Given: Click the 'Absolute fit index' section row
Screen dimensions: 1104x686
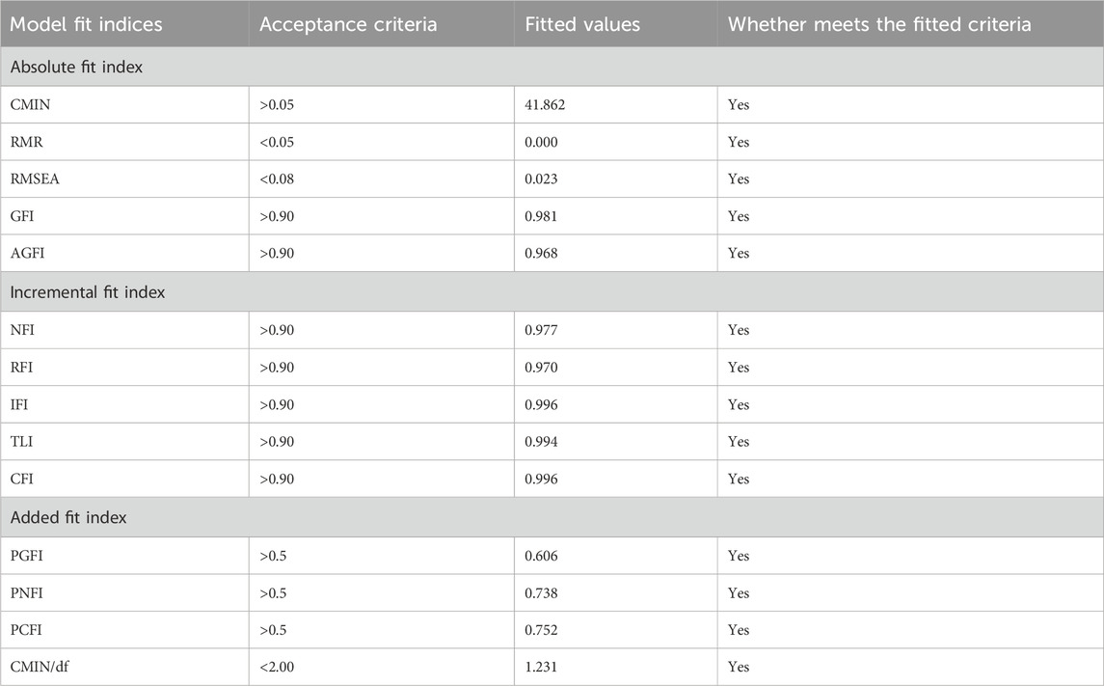Looking at the screenshot, I should tap(552, 67).
